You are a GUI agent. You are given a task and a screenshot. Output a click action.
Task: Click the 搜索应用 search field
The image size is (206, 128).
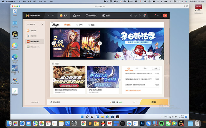coord(33,24)
